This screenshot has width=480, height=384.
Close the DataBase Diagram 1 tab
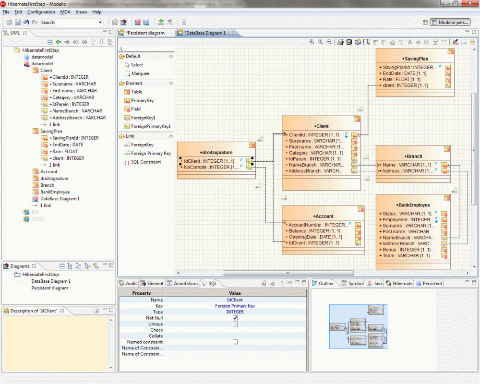click(230, 33)
